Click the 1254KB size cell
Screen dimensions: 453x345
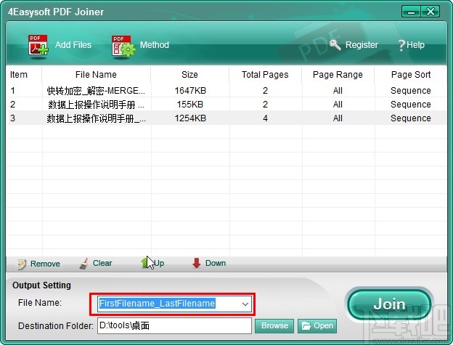[190, 118]
